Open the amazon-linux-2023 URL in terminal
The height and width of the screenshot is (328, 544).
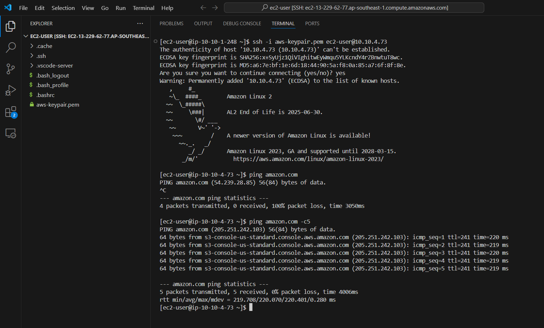308,159
